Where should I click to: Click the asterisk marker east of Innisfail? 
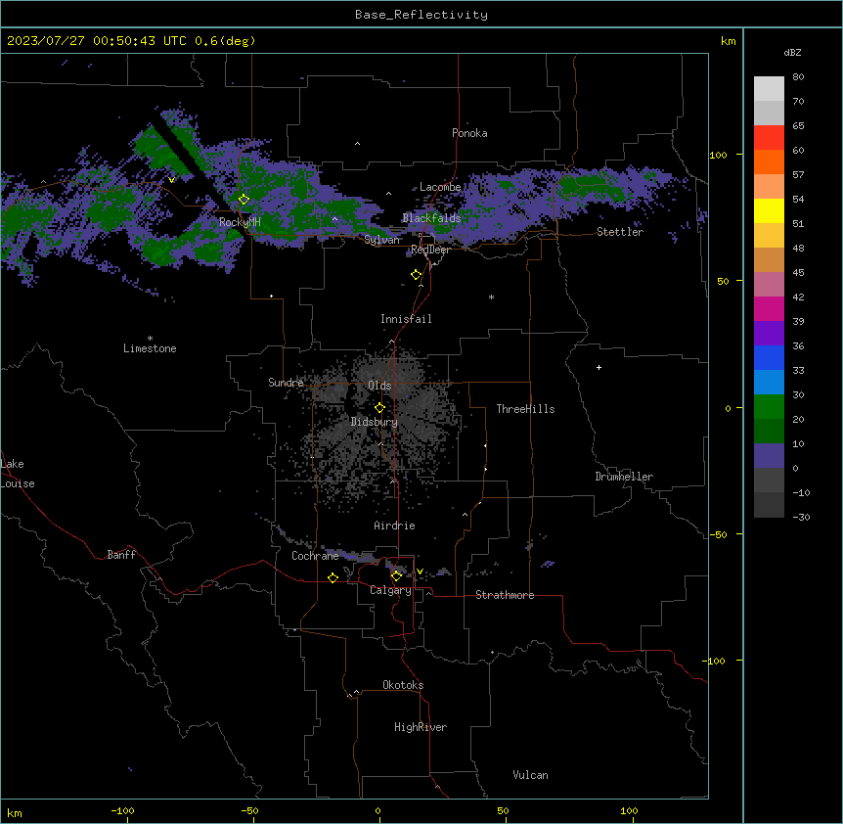(491, 298)
